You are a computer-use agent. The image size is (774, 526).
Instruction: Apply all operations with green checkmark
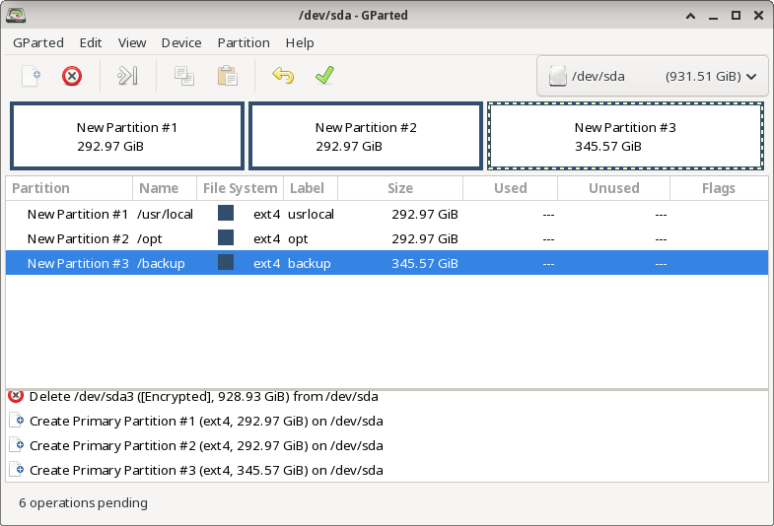pyautogui.click(x=324, y=76)
